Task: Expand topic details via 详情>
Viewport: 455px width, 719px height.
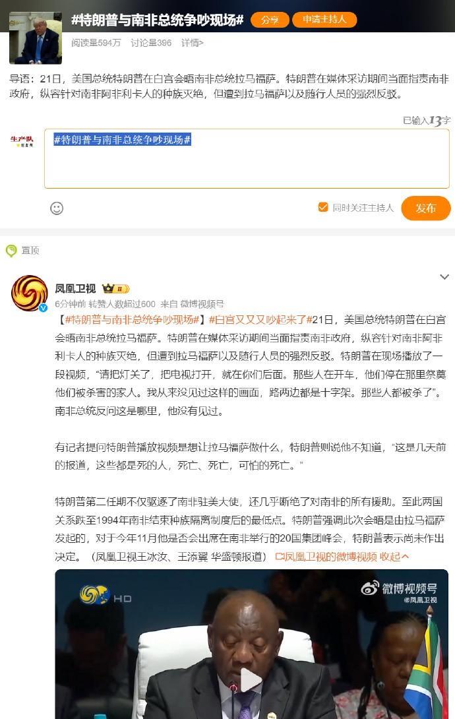Action: pyautogui.click(x=192, y=43)
